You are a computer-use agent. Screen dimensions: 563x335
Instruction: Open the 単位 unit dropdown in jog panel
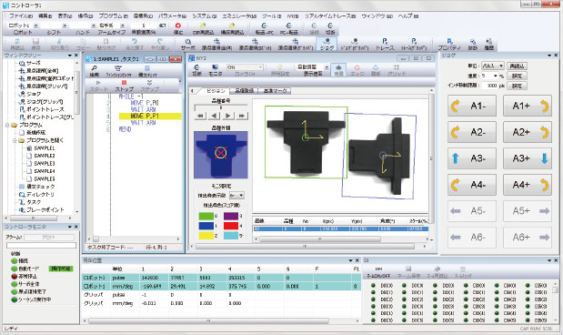pos(492,66)
